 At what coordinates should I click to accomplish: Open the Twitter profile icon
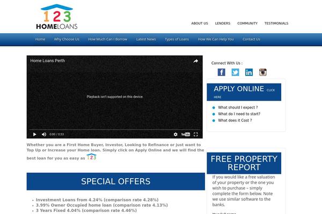pyautogui.click(x=235, y=72)
